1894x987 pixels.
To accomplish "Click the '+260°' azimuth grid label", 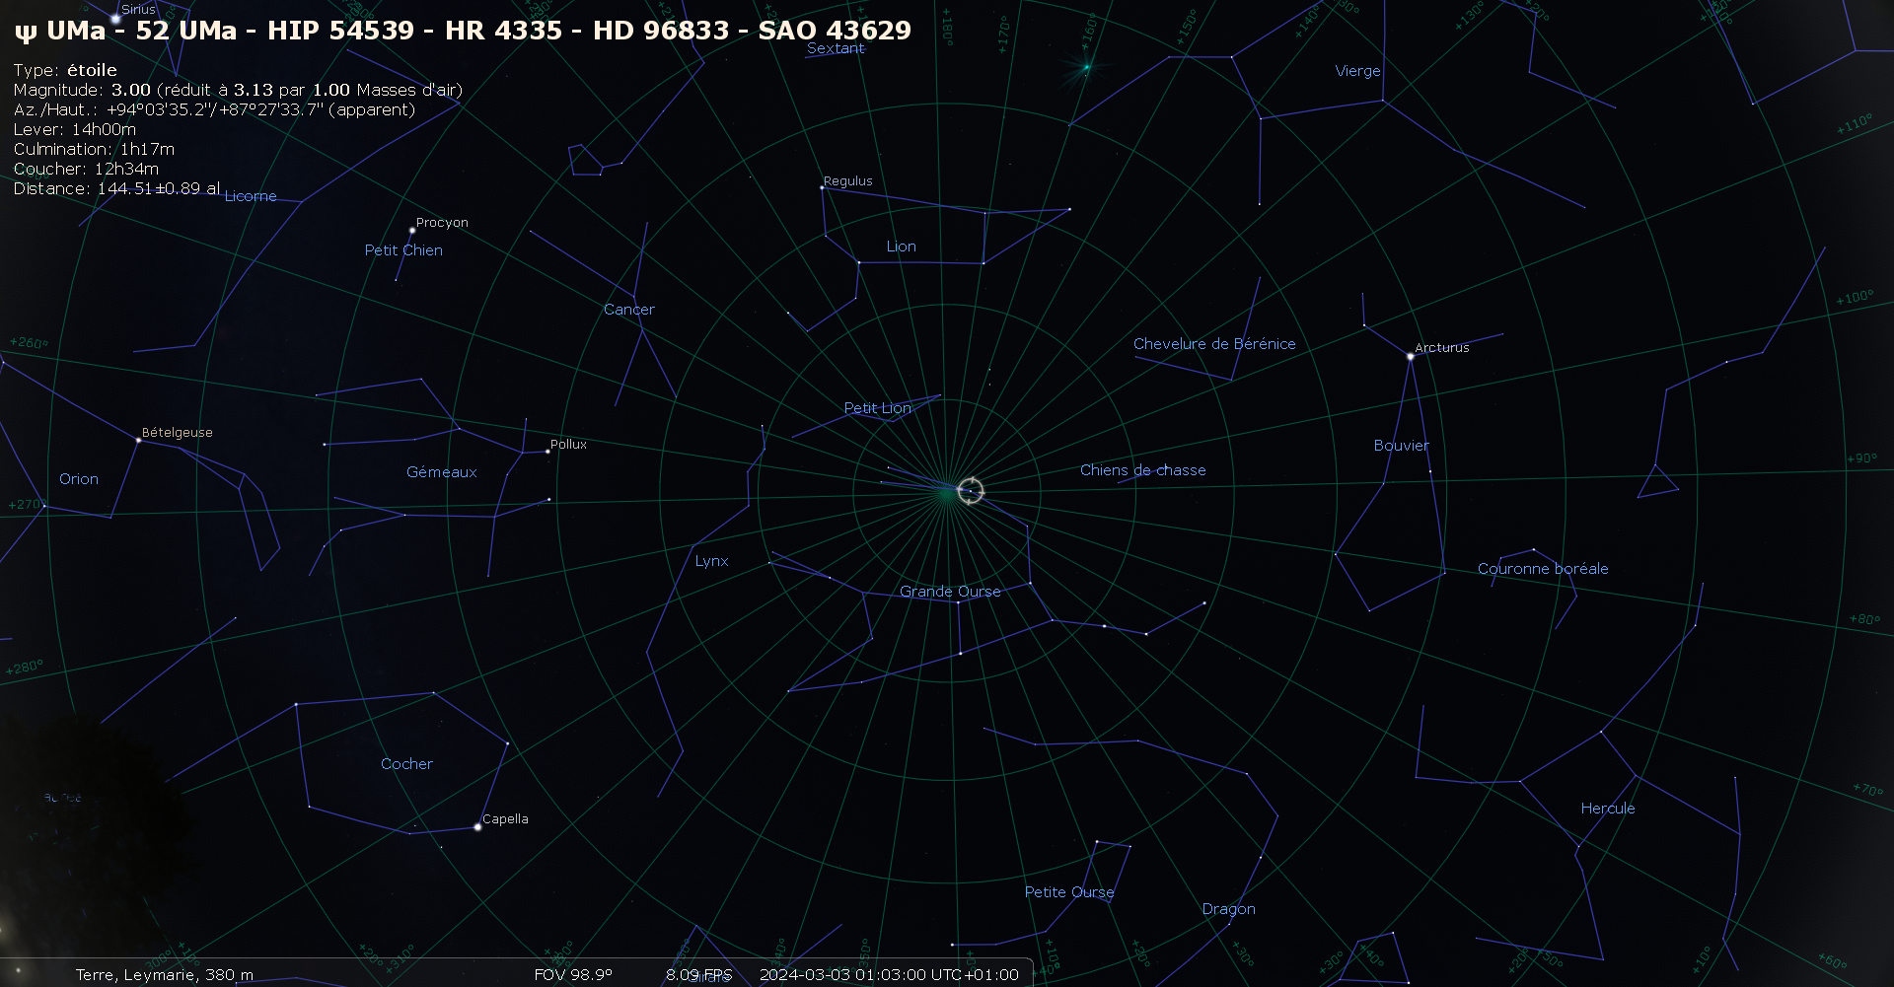I will 29,343.
